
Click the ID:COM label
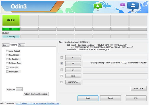point(6,33)
